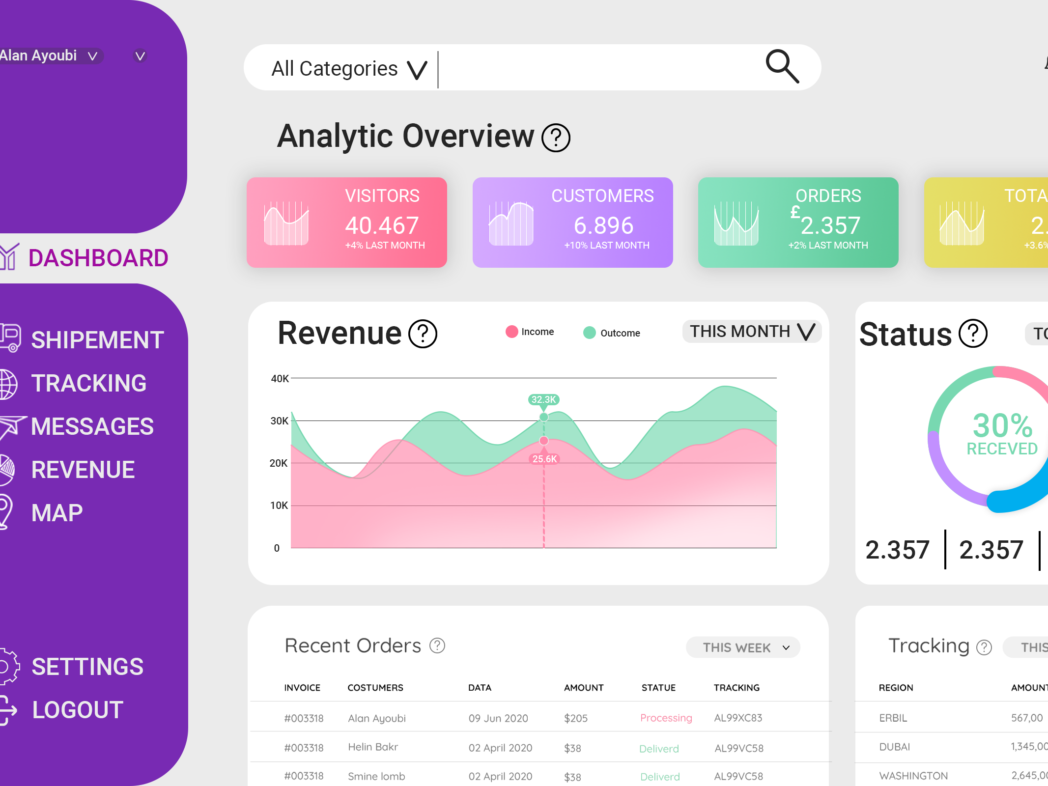
Task: Click Delivered status in Helin Bakr row
Action: coord(659,748)
